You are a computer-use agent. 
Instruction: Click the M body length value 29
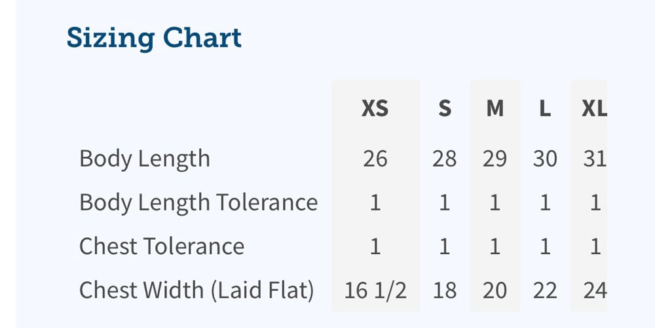495,159
